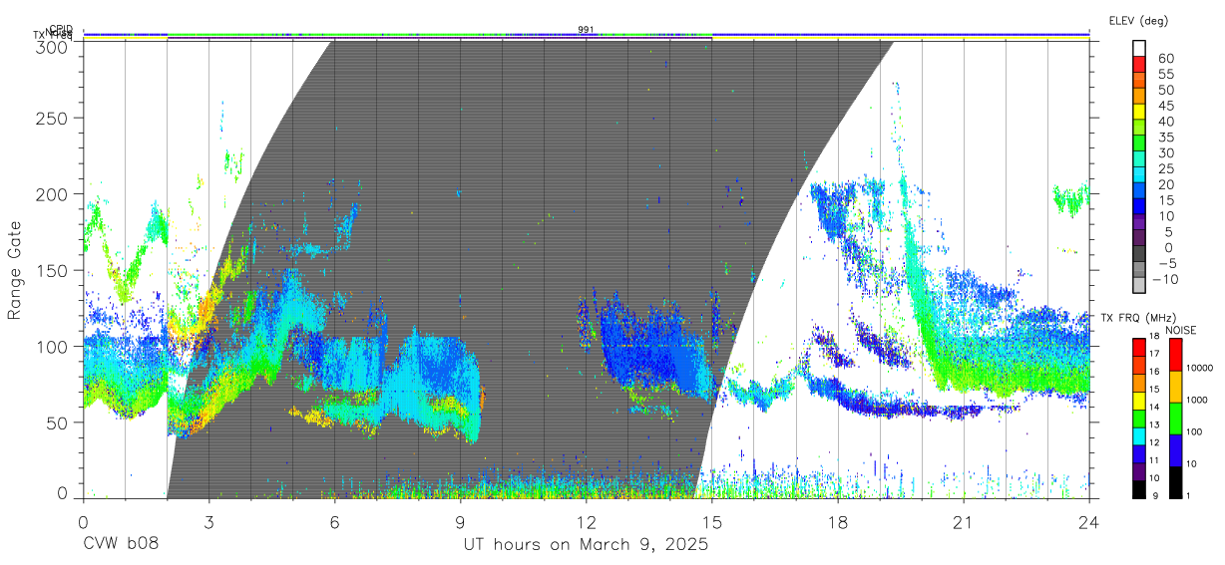The height and width of the screenshot is (565, 1225).
Task: Click the -10 label on ELEV color bar
Action: [1164, 279]
